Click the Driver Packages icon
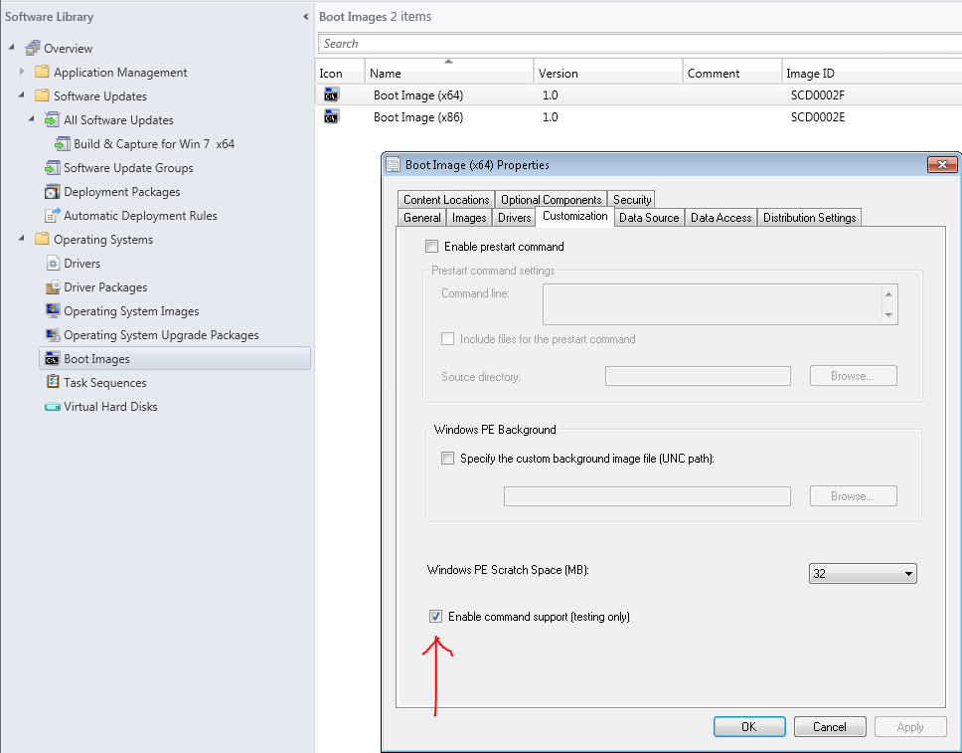The height and width of the screenshot is (753, 962). [x=52, y=286]
